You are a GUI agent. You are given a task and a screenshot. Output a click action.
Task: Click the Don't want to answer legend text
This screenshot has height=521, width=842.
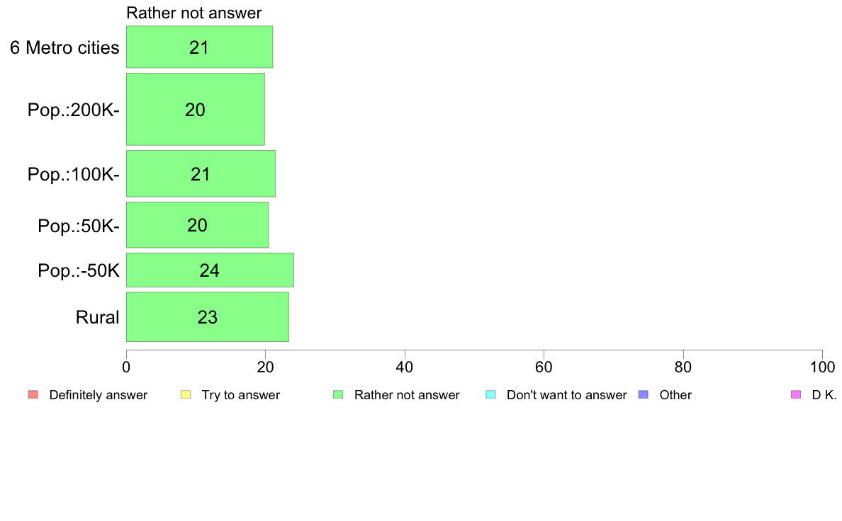566,395
